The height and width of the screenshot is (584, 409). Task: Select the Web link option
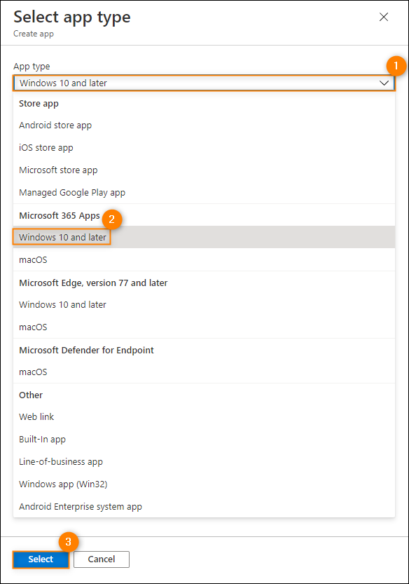pos(204,416)
